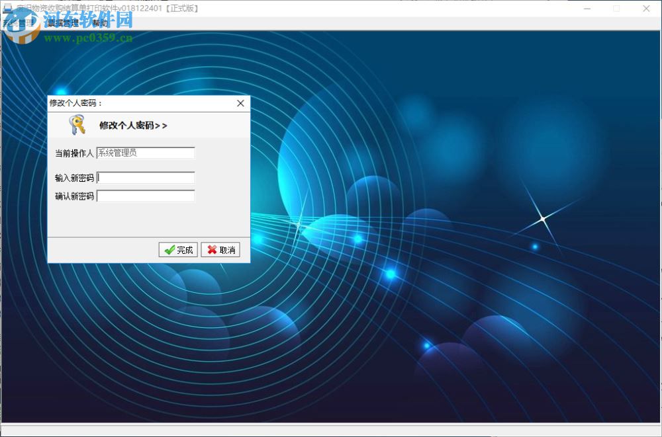Minimize the main application window

(587, 9)
